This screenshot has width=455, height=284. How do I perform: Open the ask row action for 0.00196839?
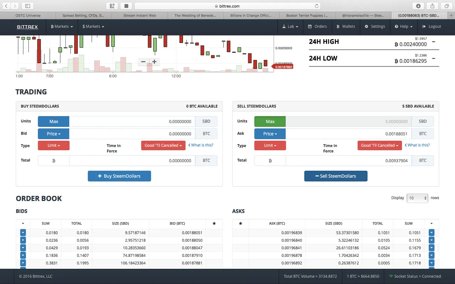(432, 233)
